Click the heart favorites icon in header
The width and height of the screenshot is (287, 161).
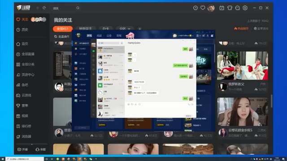coord(203,8)
